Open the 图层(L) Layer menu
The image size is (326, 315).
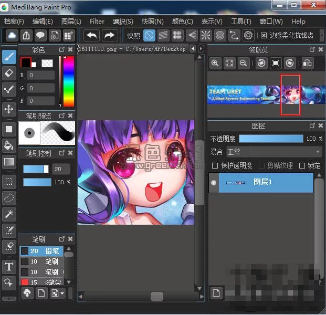(x=71, y=22)
